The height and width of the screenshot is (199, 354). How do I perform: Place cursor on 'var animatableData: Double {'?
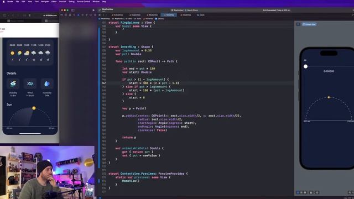point(139,148)
